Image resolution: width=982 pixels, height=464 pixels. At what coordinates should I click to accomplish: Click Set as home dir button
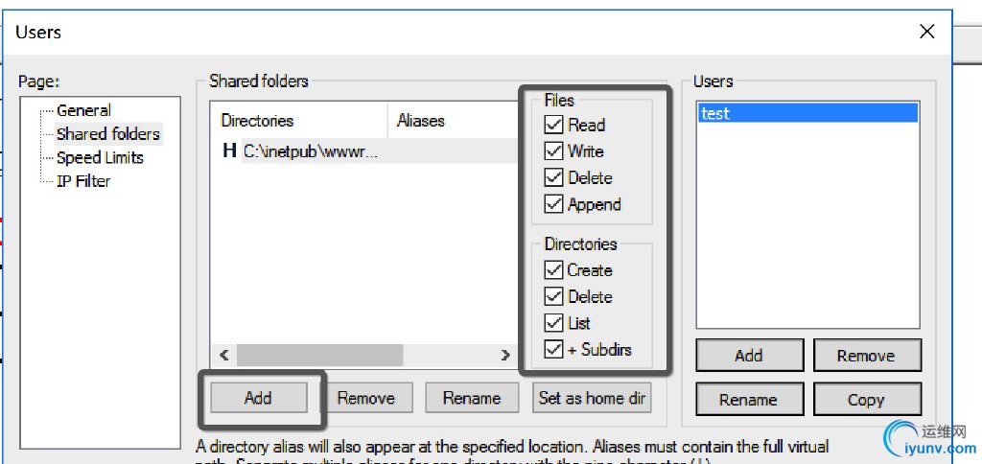[592, 398]
